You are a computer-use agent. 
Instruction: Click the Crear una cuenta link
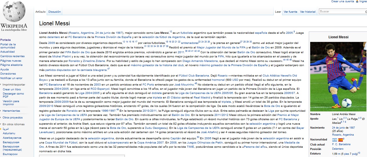pos(343,1)
